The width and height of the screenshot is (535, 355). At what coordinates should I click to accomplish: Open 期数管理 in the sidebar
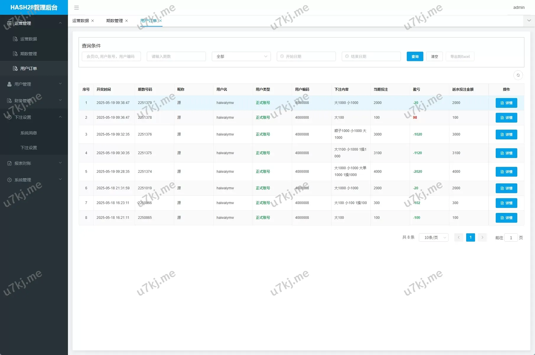point(28,54)
